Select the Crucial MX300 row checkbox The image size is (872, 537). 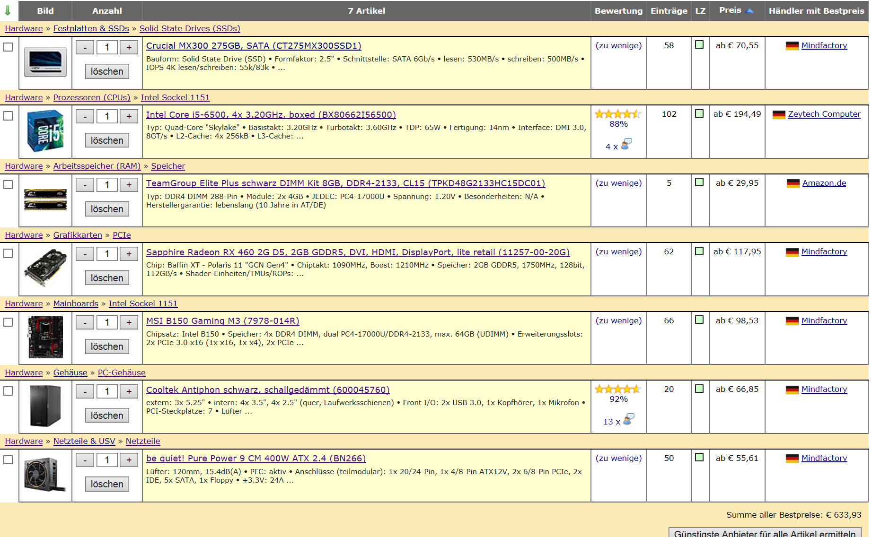click(x=8, y=47)
